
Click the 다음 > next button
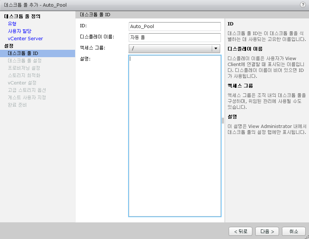(x=267, y=231)
